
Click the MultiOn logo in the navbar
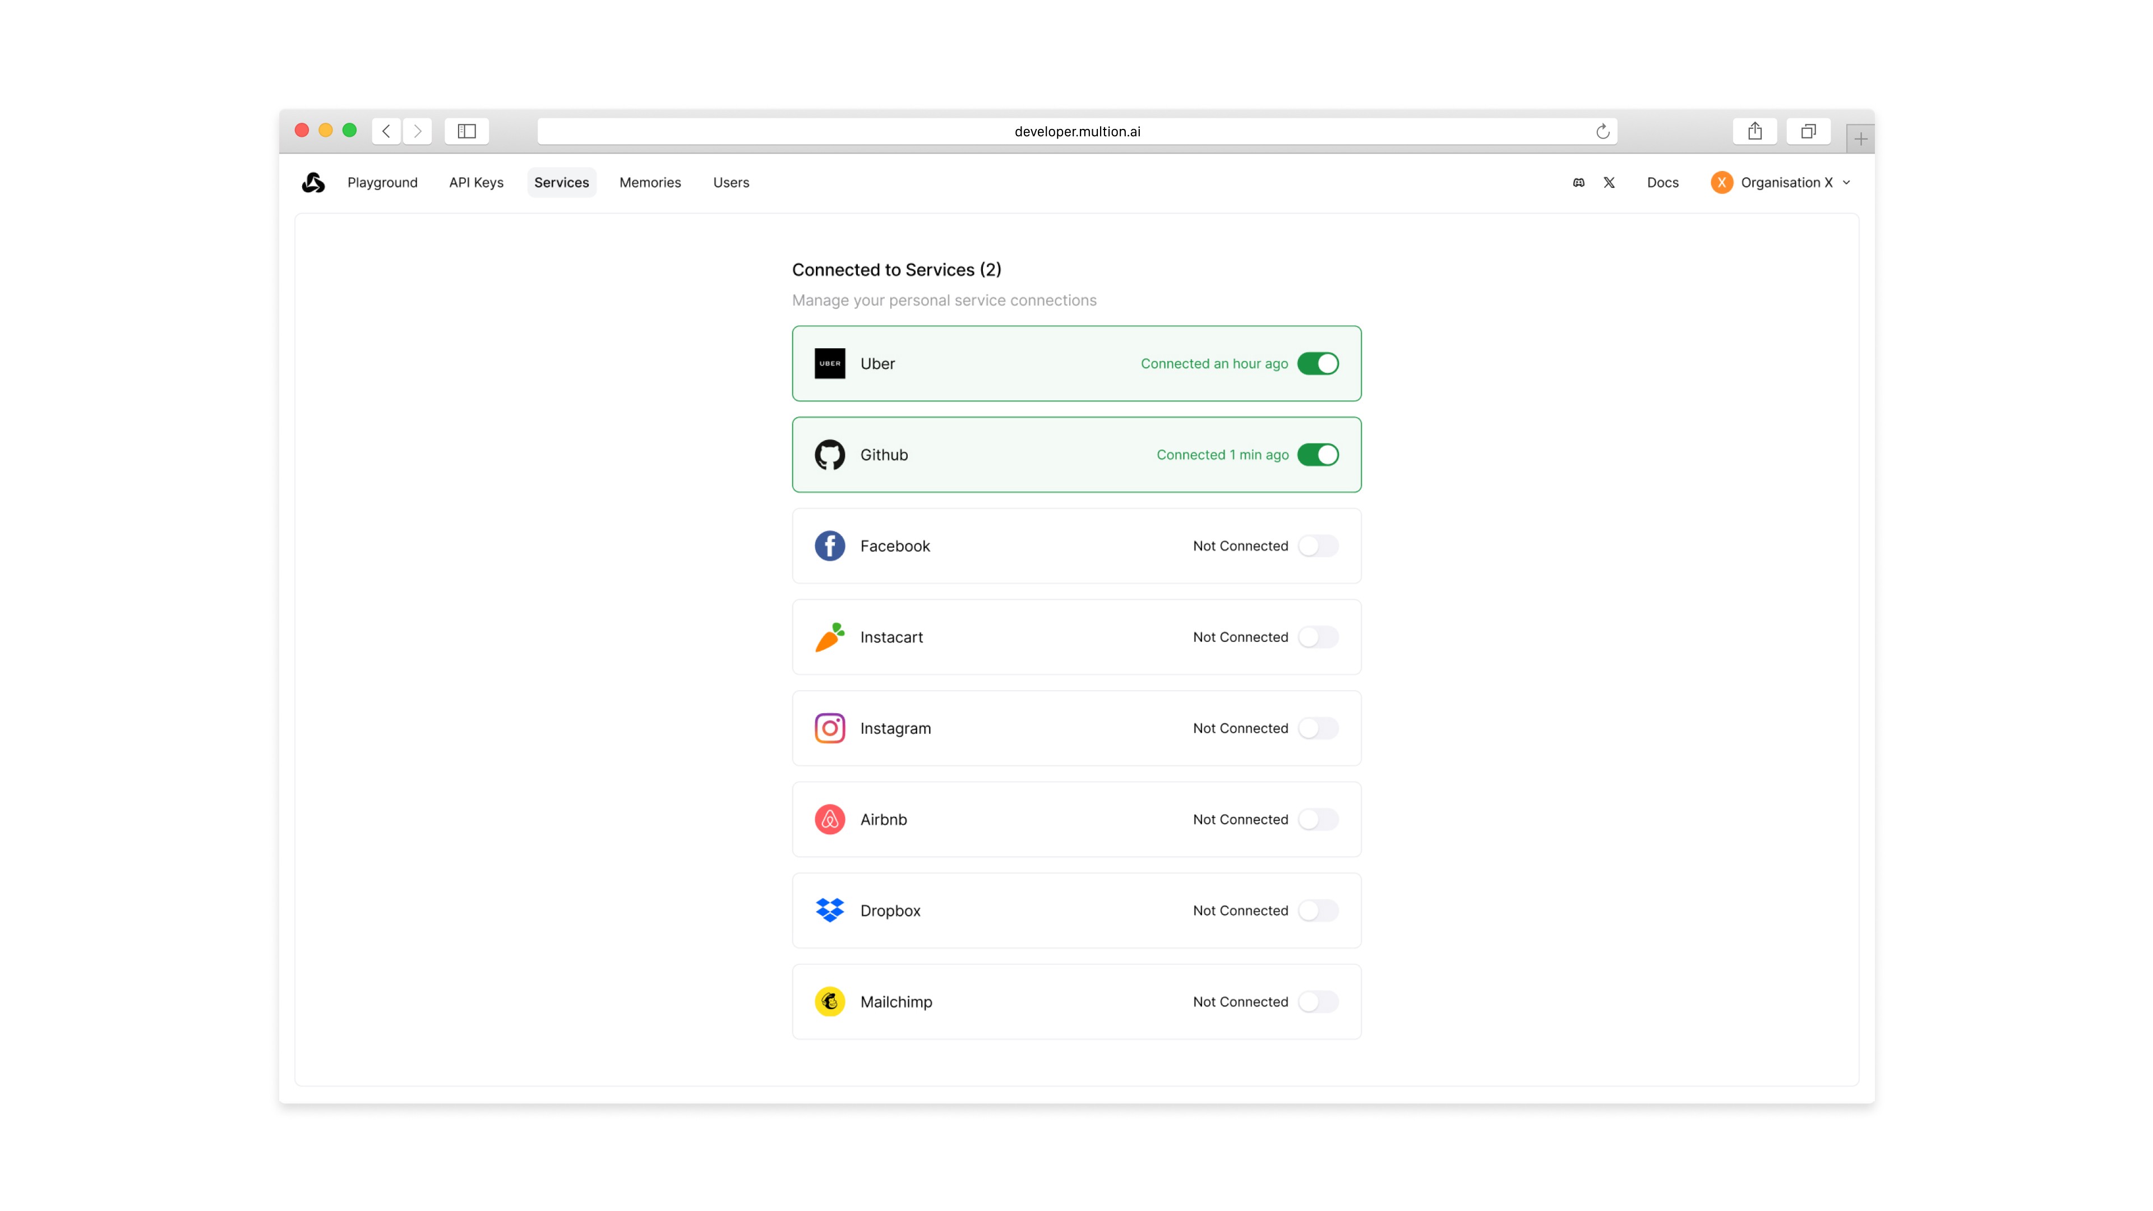tap(313, 182)
